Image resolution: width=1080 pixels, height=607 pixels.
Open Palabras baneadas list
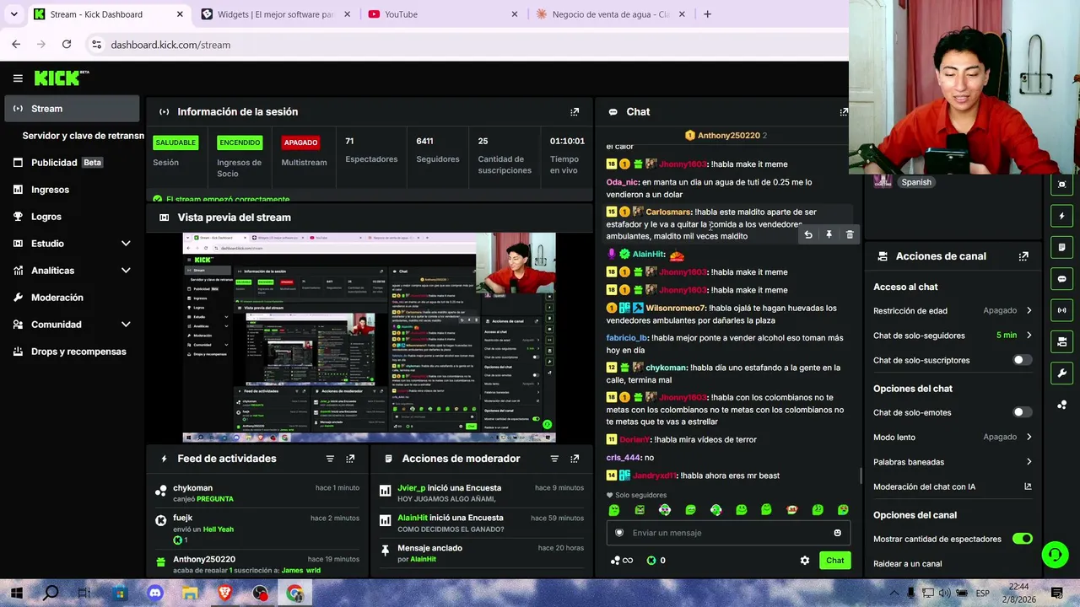953,462
